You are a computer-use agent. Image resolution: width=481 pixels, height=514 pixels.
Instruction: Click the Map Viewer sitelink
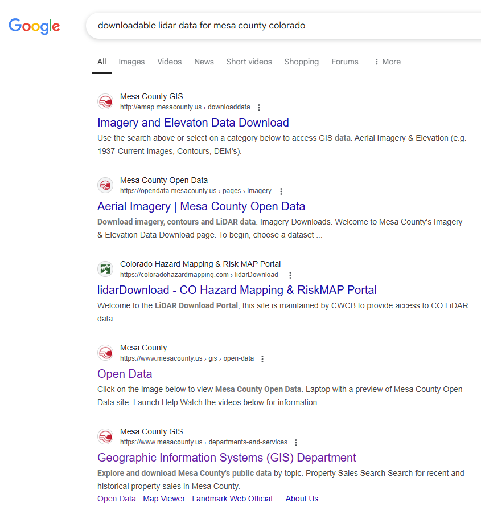coord(164,498)
